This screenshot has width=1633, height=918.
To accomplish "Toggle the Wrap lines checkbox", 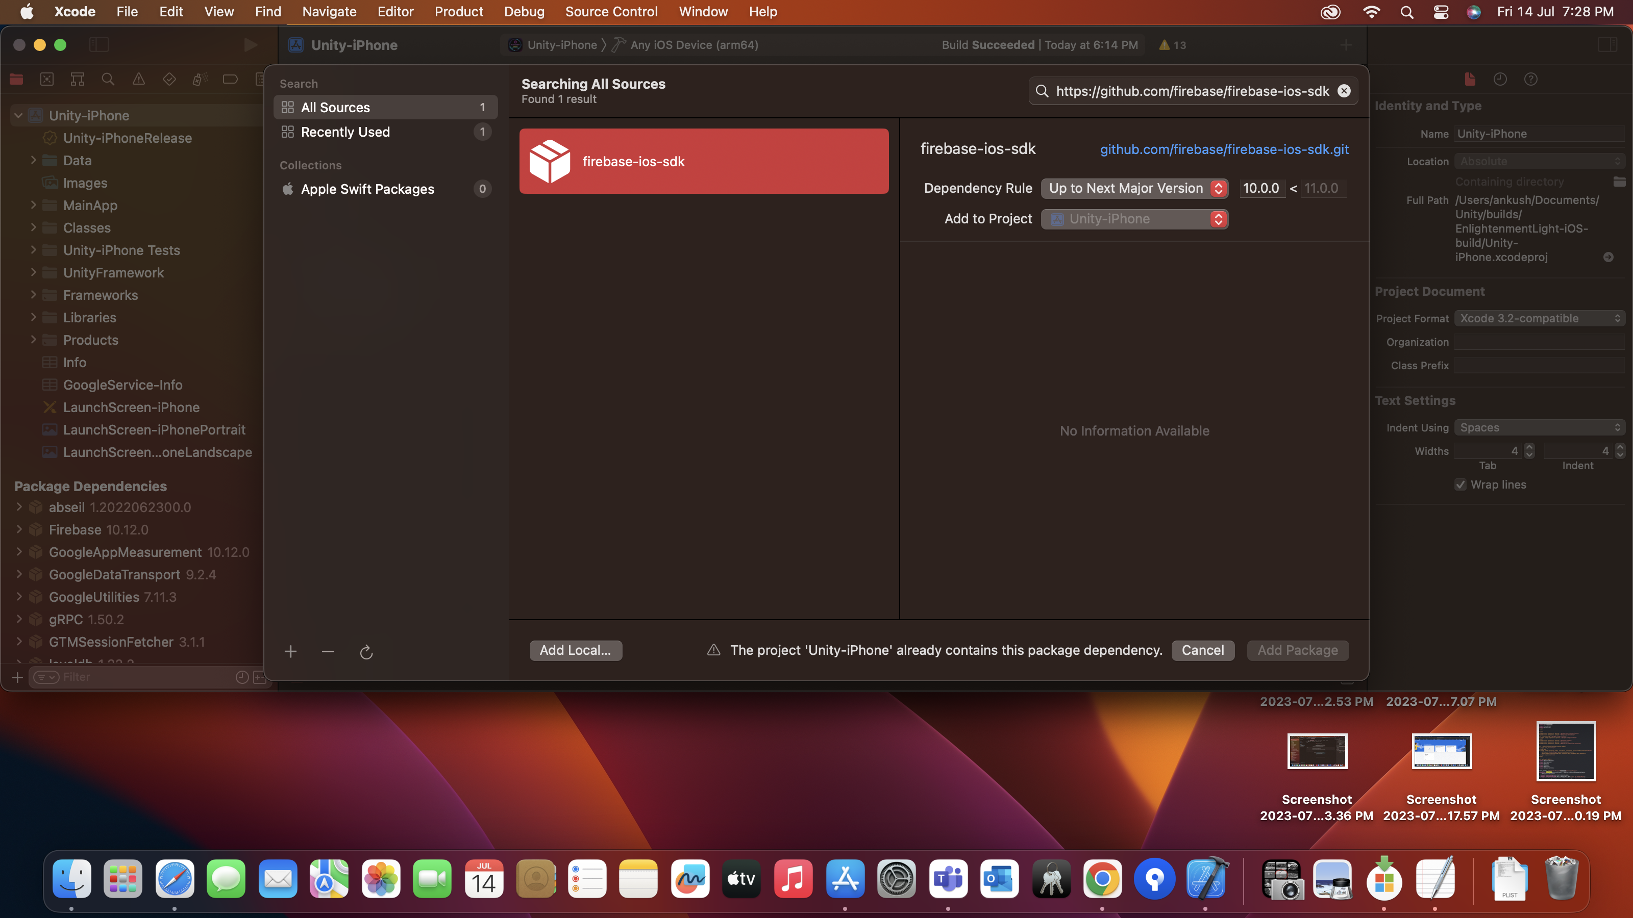I will coord(1461,484).
